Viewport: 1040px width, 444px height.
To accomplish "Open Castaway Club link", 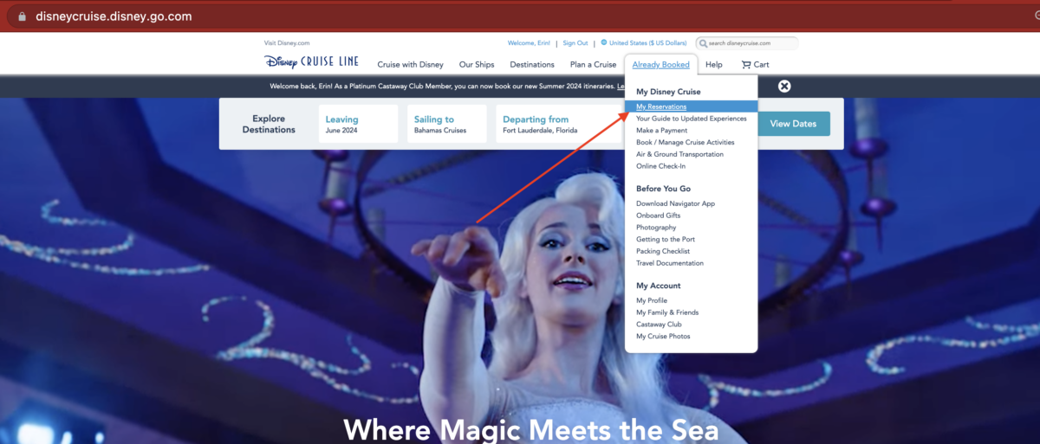I will (x=659, y=325).
